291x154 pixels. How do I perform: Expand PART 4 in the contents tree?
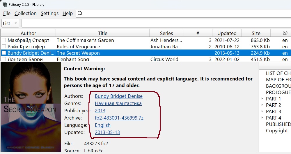(x=262, y=118)
